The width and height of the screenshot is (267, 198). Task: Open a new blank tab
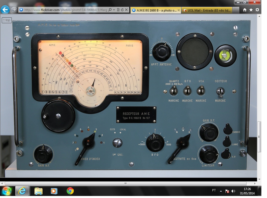tap(236, 10)
